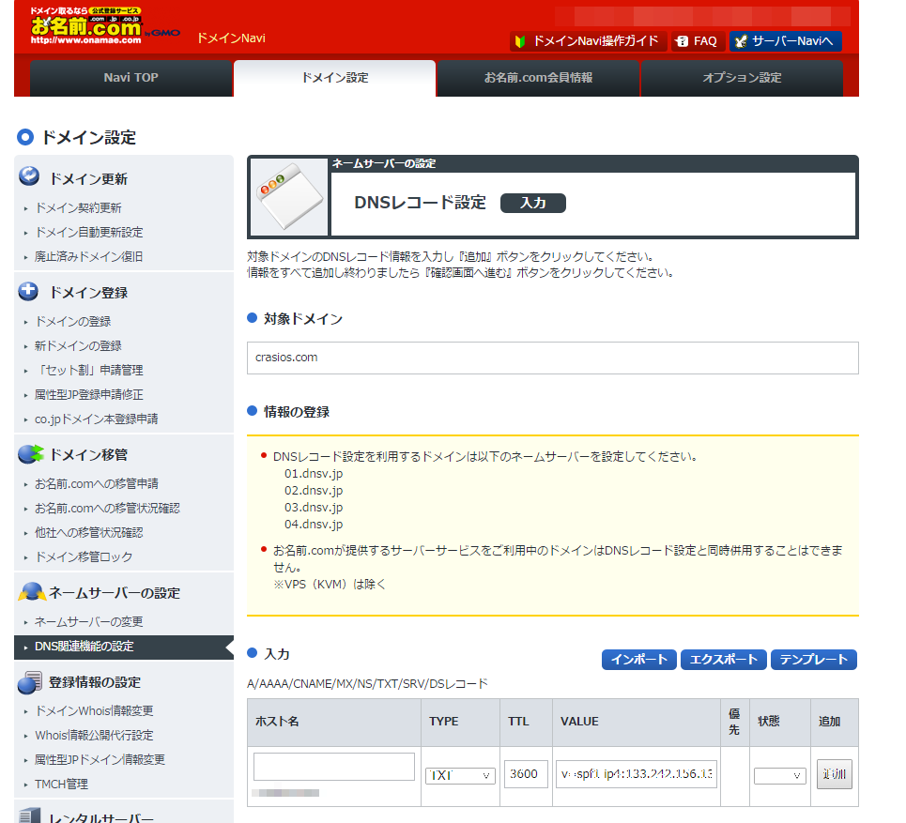Screen dimensions: 906x823
Task: Click the DNSレコード設定 header graphic icon
Action: (x=287, y=196)
